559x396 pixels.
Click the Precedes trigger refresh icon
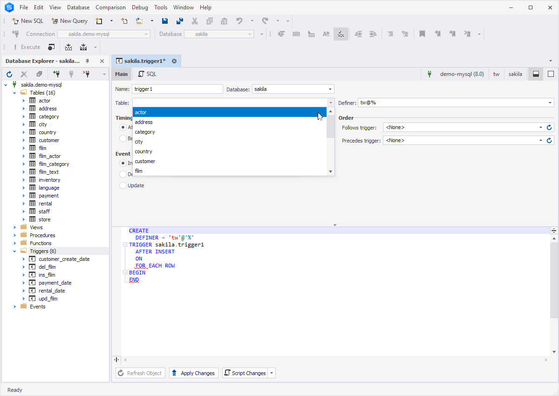point(549,140)
